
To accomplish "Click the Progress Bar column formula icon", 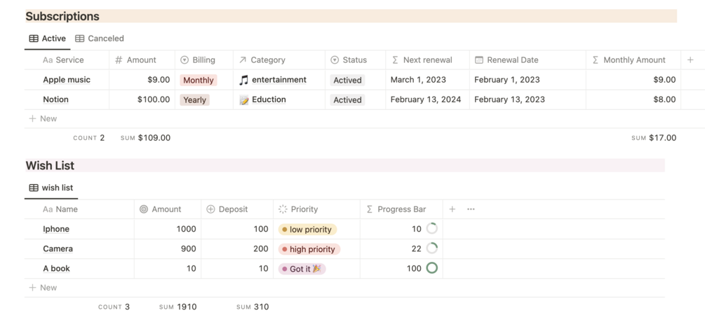I will [x=369, y=209].
